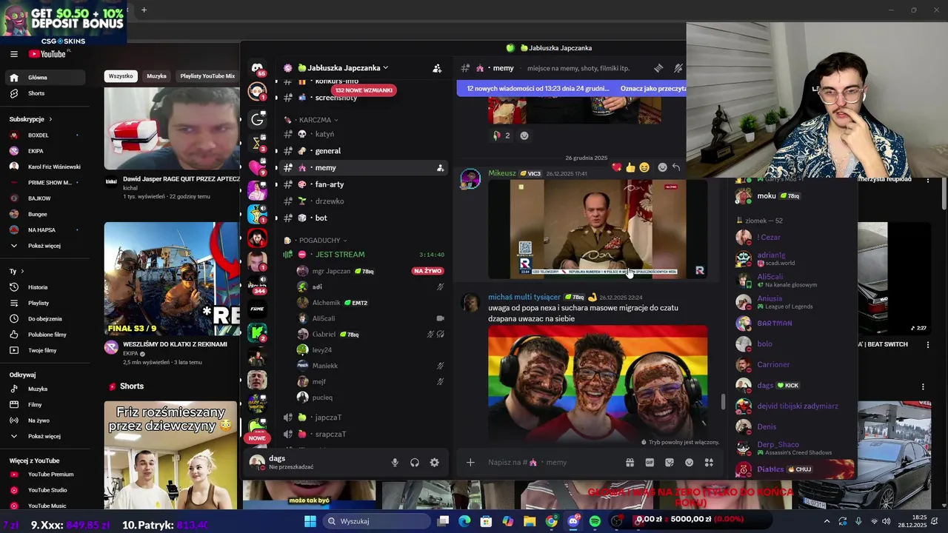
Task: Open Discord user settings gear
Action: pyautogui.click(x=435, y=463)
